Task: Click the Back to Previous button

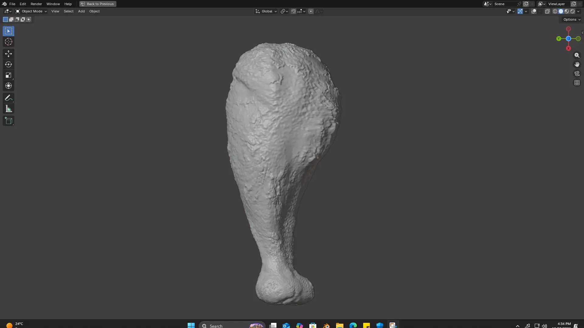Action: 98,4
